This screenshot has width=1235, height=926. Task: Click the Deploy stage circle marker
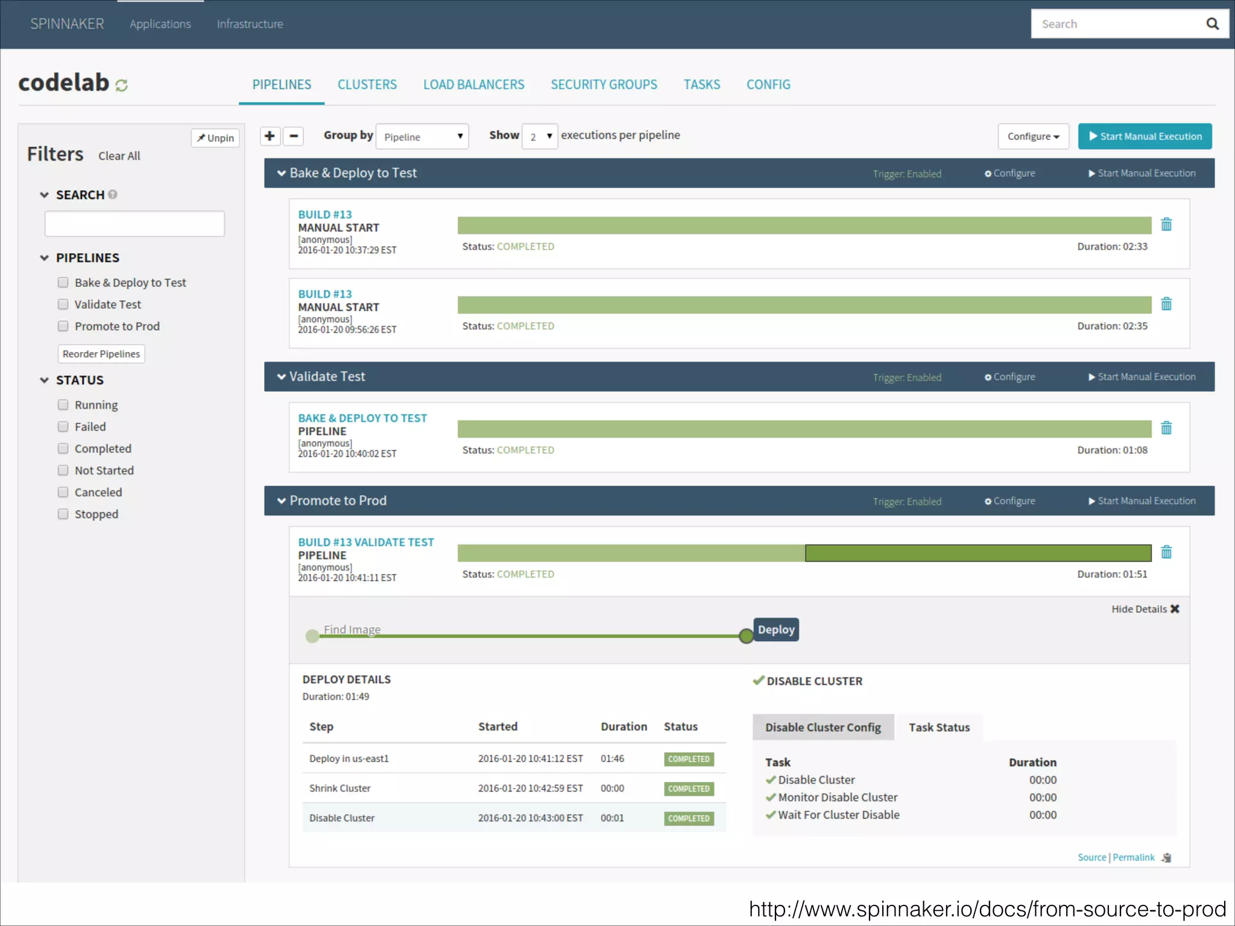pyautogui.click(x=746, y=636)
